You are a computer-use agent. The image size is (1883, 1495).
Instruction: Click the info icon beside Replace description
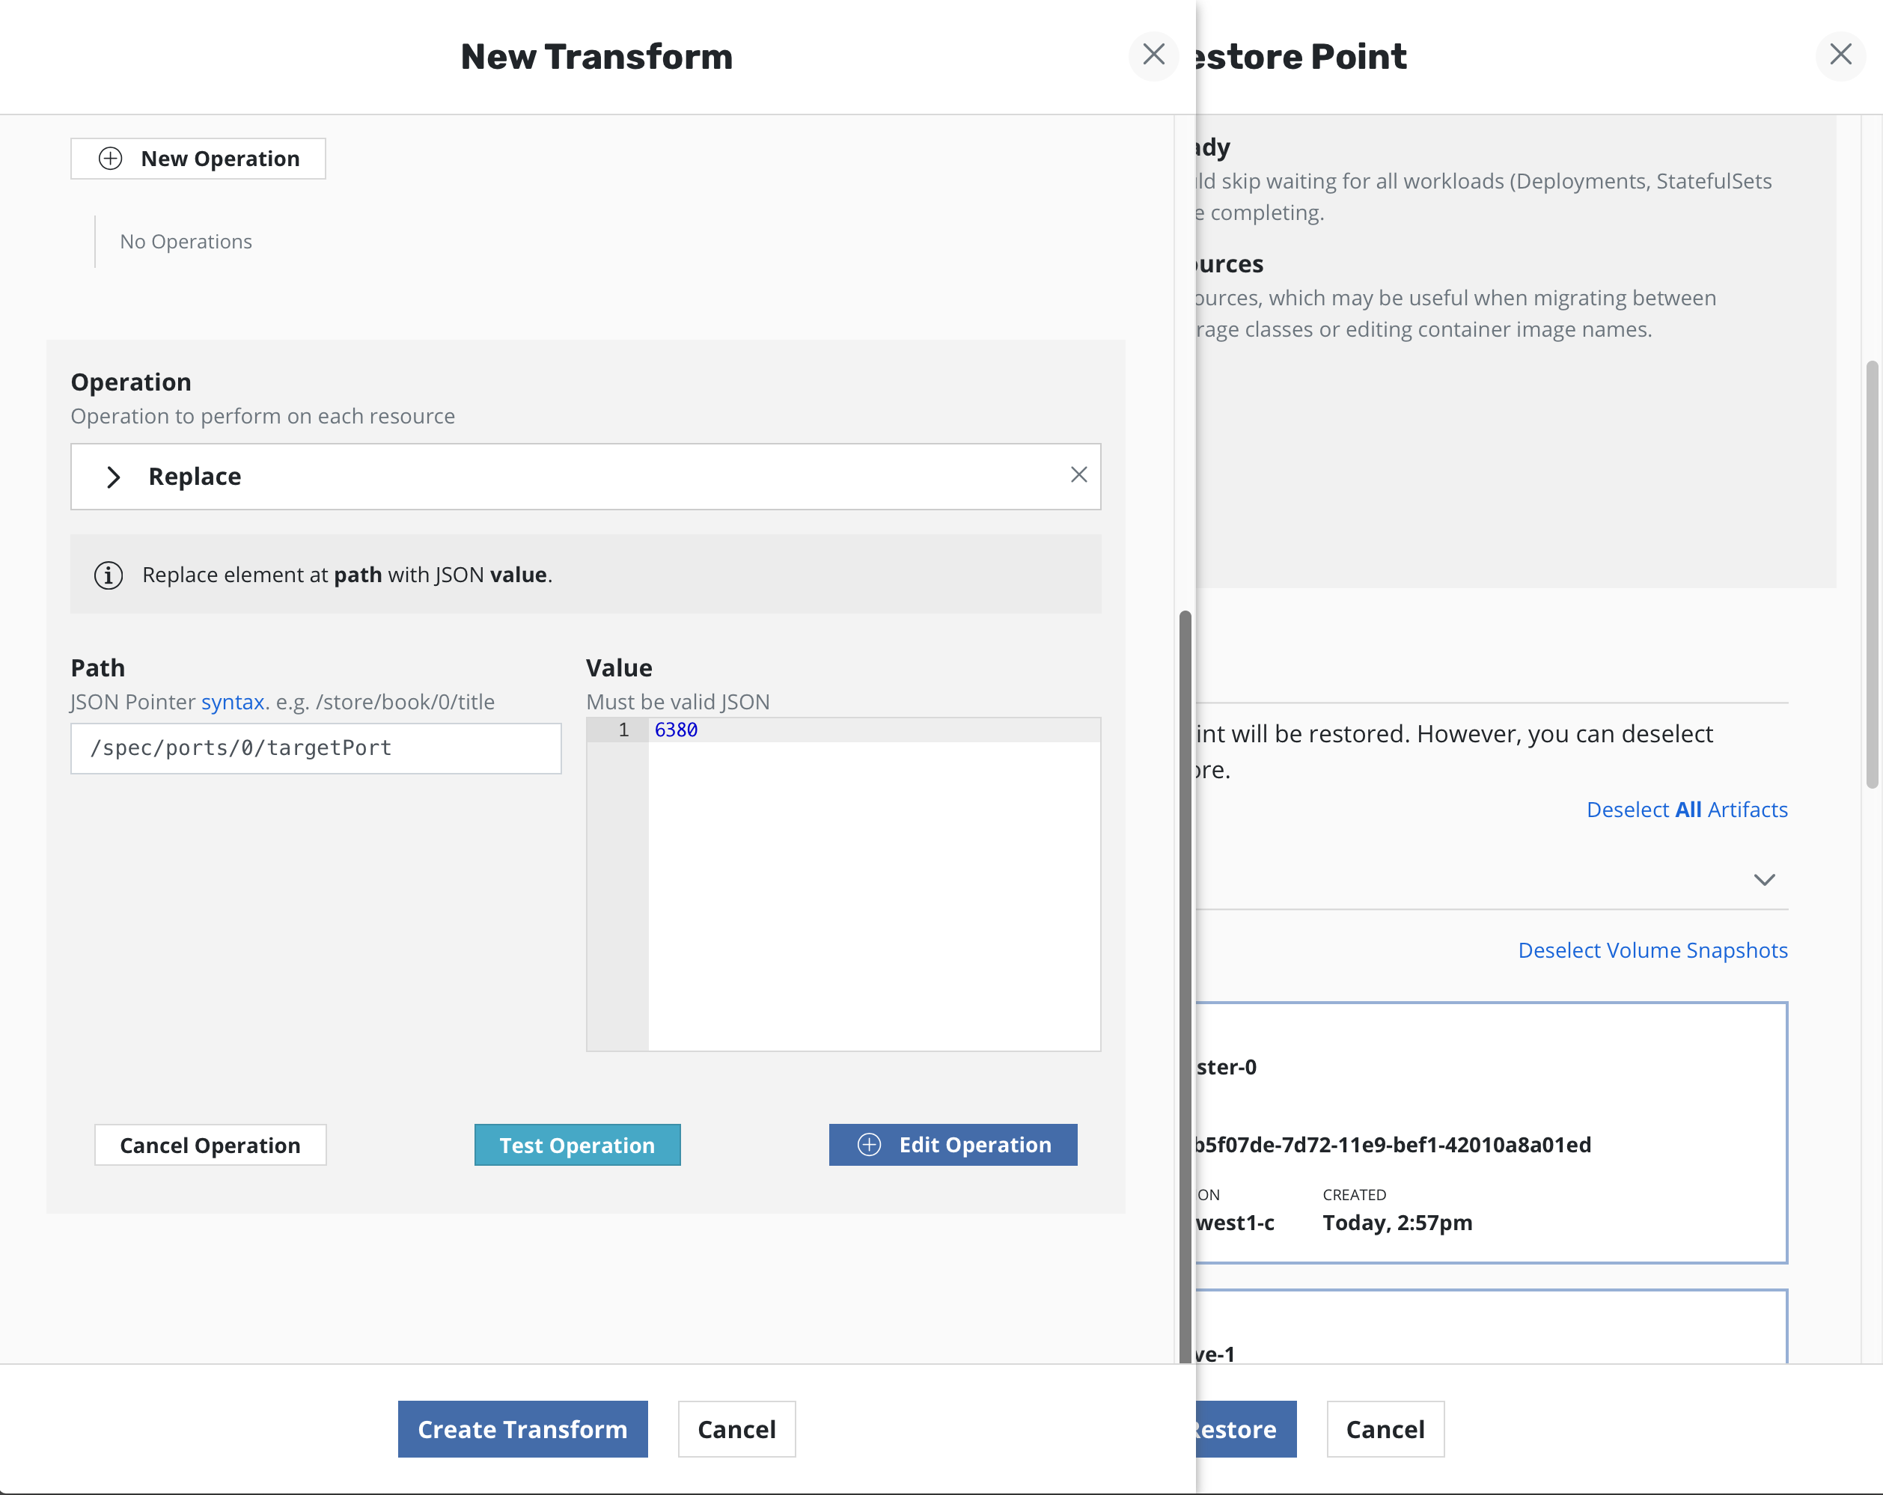click(x=109, y=575)
